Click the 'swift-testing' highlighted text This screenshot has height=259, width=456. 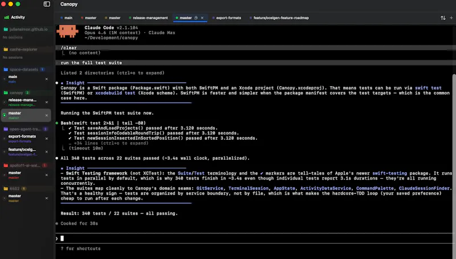click(x=390, y=173)
